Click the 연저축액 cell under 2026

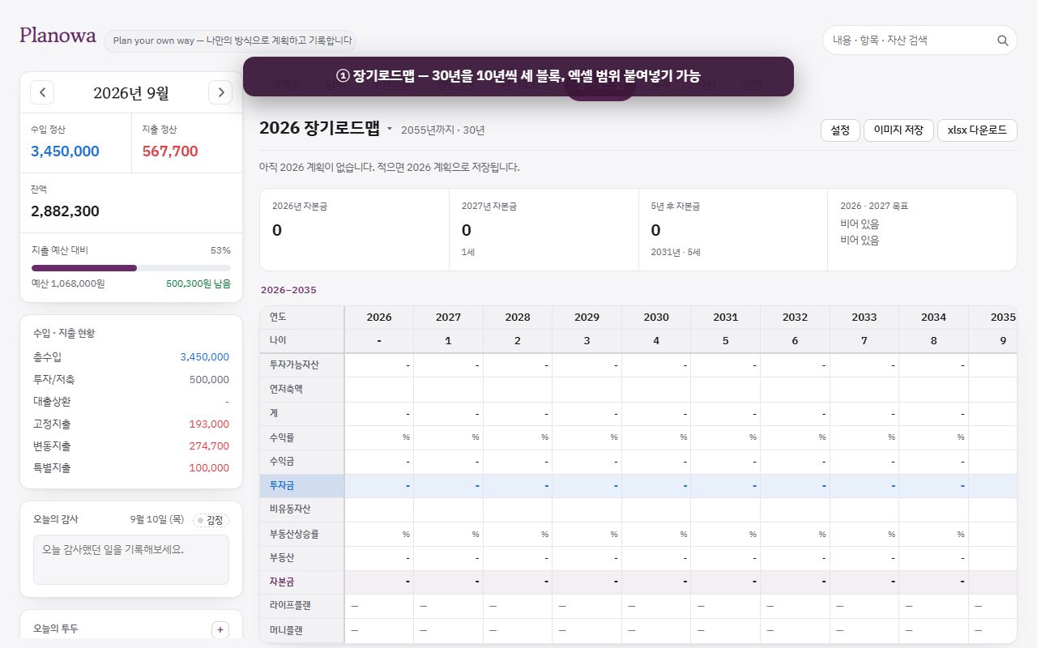coord(379,390)
